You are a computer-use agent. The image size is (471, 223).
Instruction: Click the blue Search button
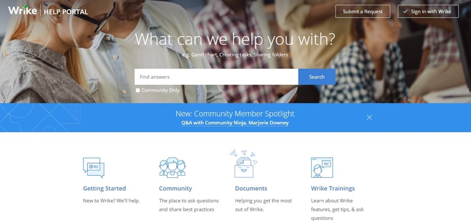(x=317, y=77)
